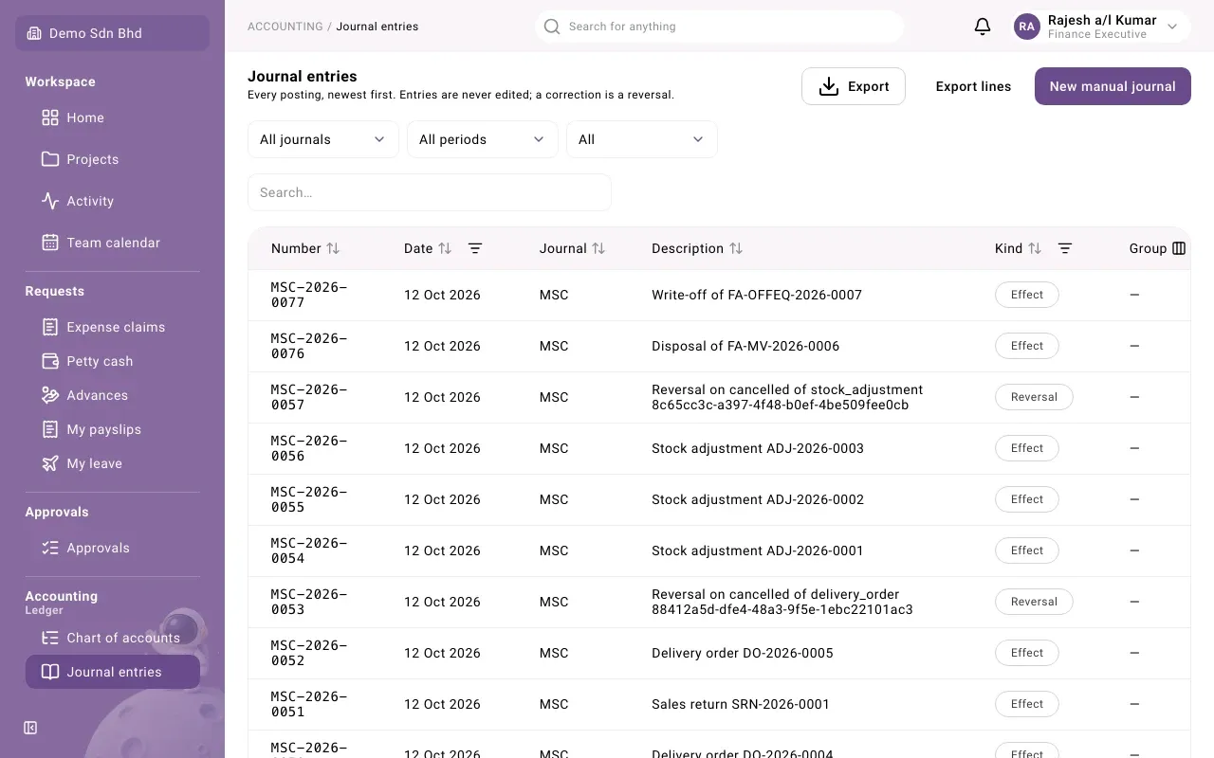The height and width of the screenshot is (758, 1214).
Task: Click the Effect badge on MSC-2026-0052
Action: point(1027,653)
